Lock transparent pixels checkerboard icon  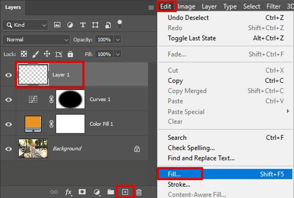point(24,54)
